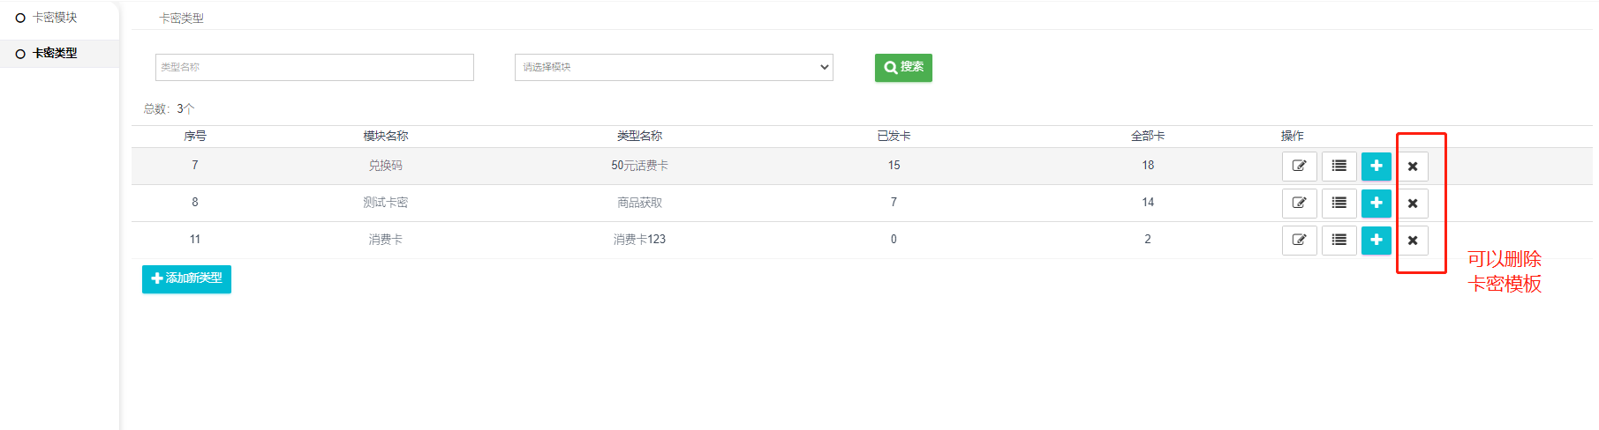Add cards to 商品获取 type
Viewport: 1599px width, 430px height.
tap(1376, 203)
